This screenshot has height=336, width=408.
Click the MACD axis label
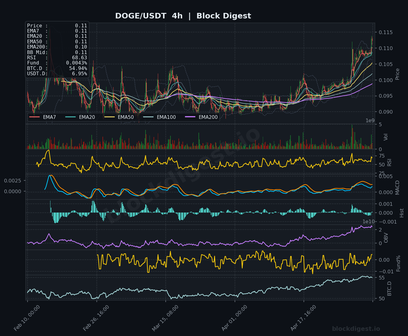click(x=398, y=187)
